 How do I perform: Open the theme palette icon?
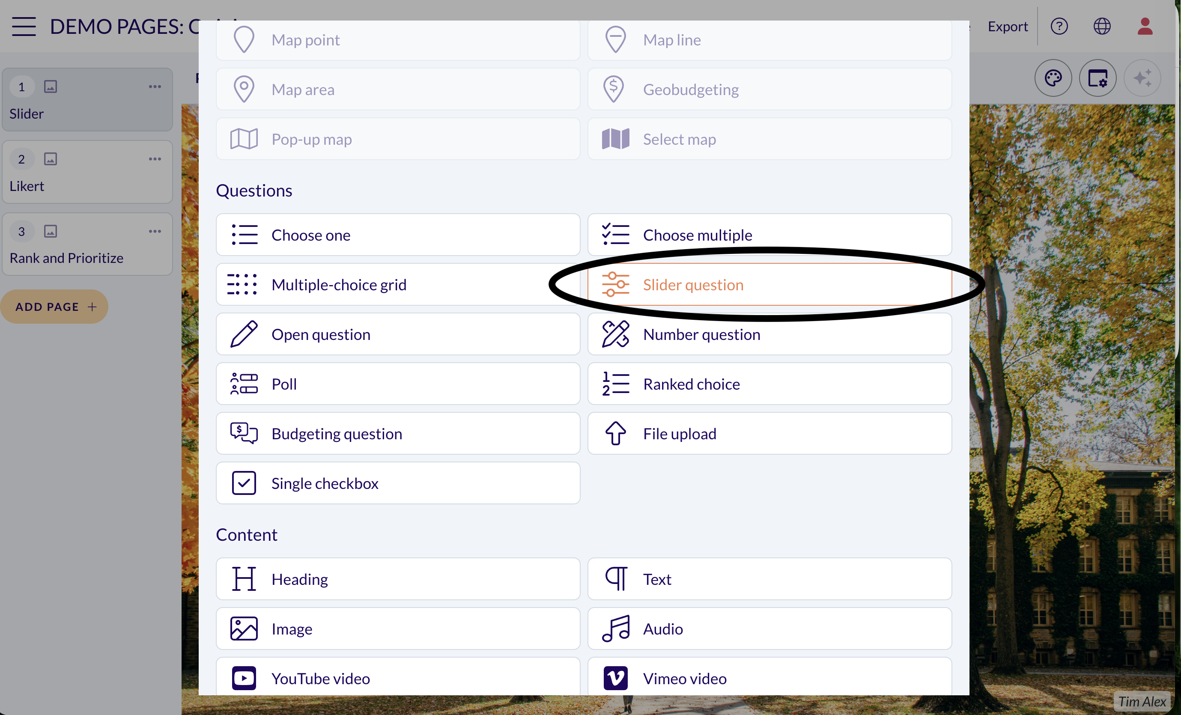[1053, 78]
